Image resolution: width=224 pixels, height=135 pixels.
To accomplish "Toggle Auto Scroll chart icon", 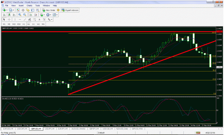I will [x=31, y=15].
